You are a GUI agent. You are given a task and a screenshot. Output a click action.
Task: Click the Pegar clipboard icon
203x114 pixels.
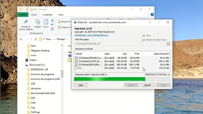tap(46, 22)
